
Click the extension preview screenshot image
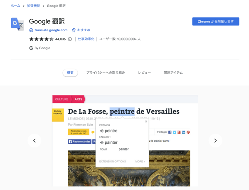pyautogui.click(x=125, y=141)
